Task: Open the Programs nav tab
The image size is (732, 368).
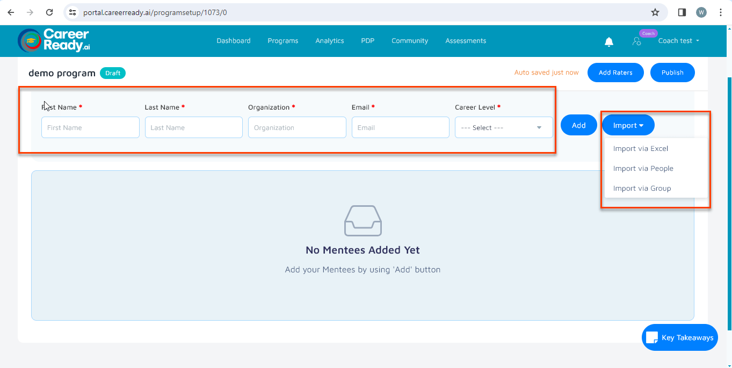Action: (x=282, y=41)
